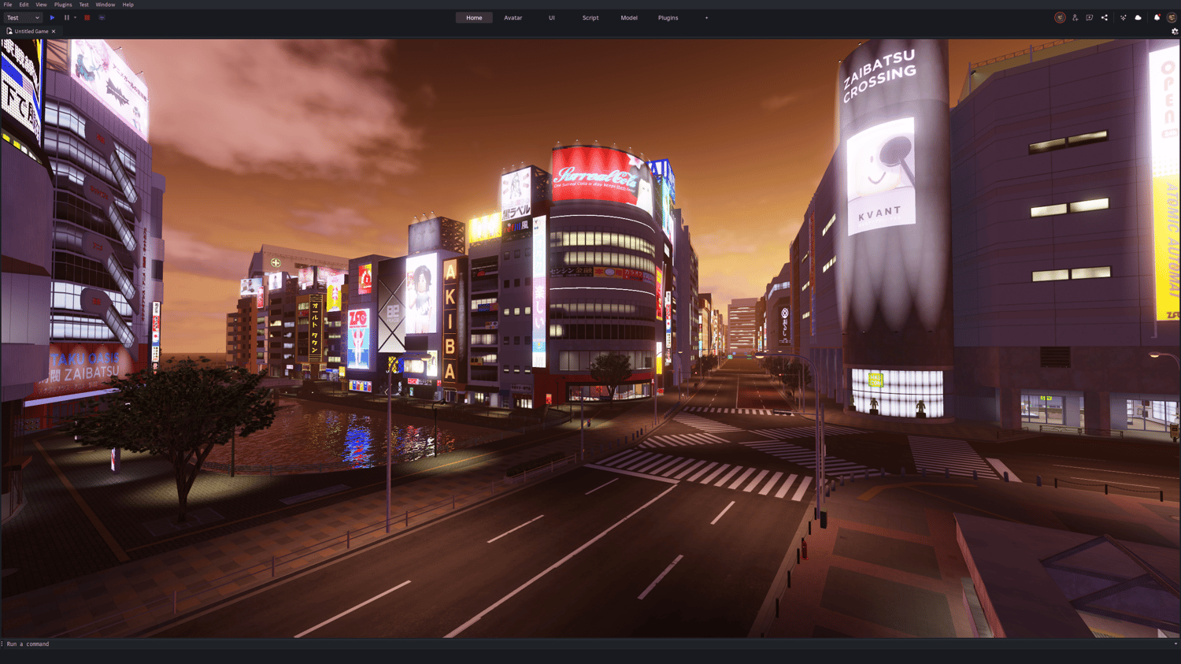Add a custom tab with plus button
This screenshot has height=664, width=1181.
coord(706,17)
